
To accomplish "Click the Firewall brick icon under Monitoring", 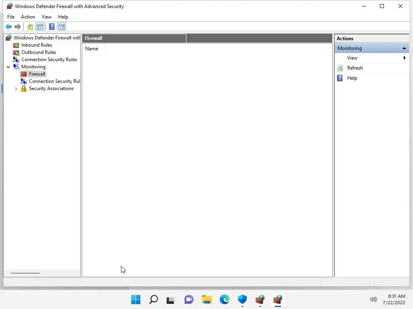I will click(24, 74).
